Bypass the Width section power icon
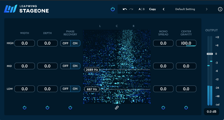The image size is (224, 120). (x=25, y=107)
